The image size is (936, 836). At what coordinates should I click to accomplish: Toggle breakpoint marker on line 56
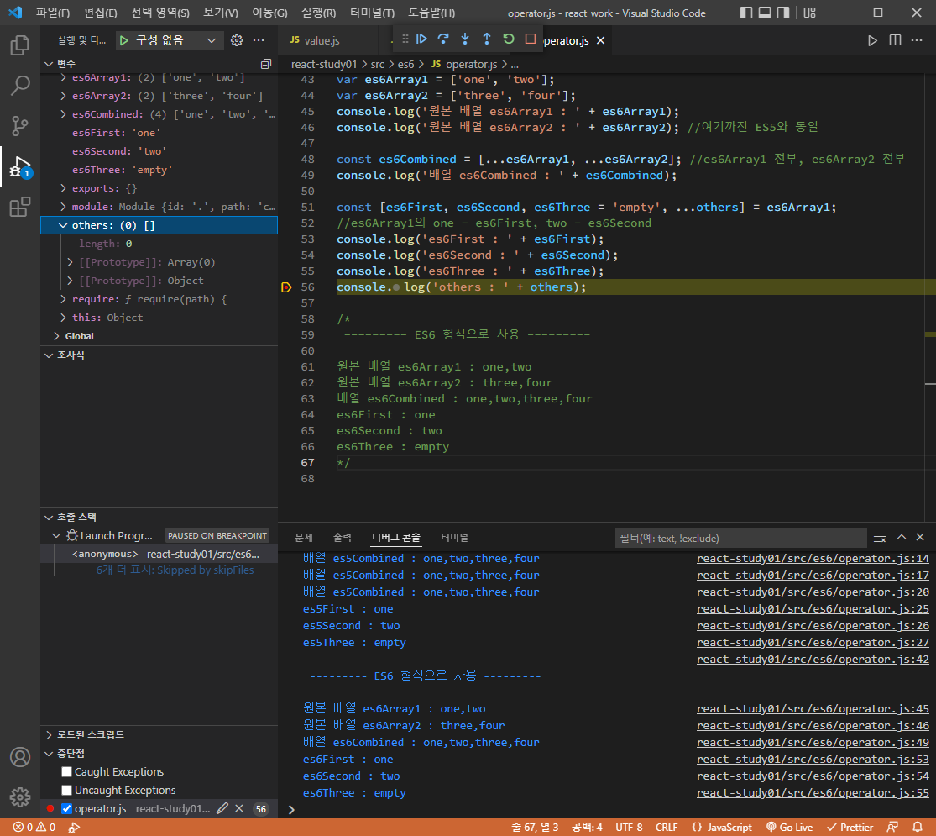tap(286, 287)
